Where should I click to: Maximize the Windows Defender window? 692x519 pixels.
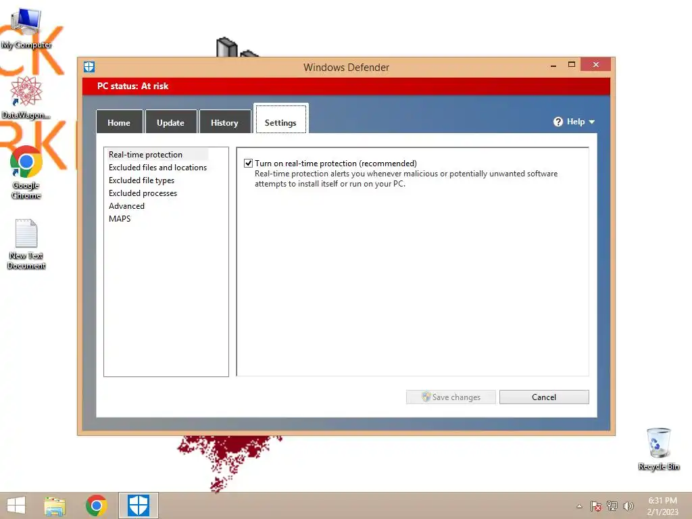coord(572,64)
